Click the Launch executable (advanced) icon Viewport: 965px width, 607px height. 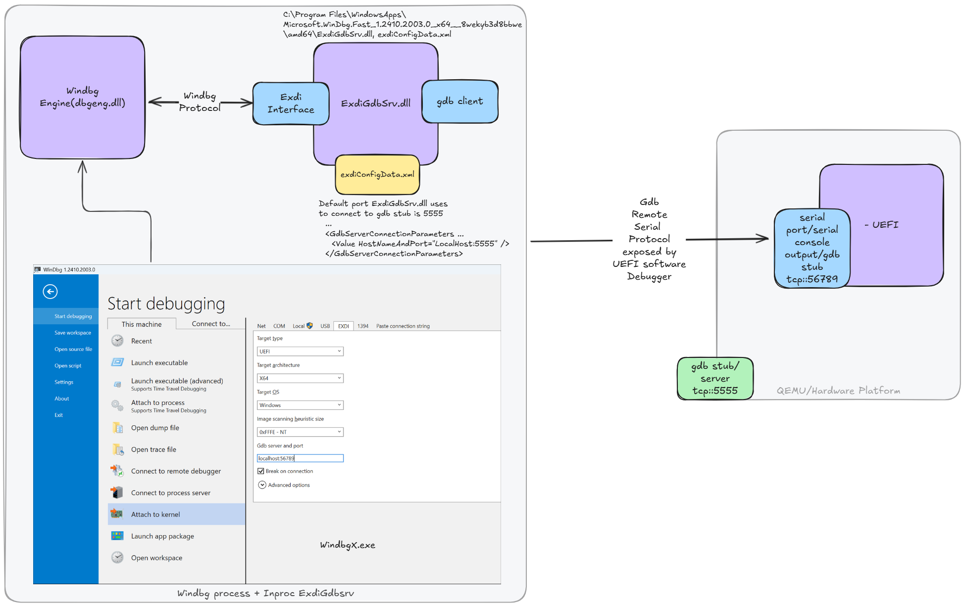coord(117,384)
